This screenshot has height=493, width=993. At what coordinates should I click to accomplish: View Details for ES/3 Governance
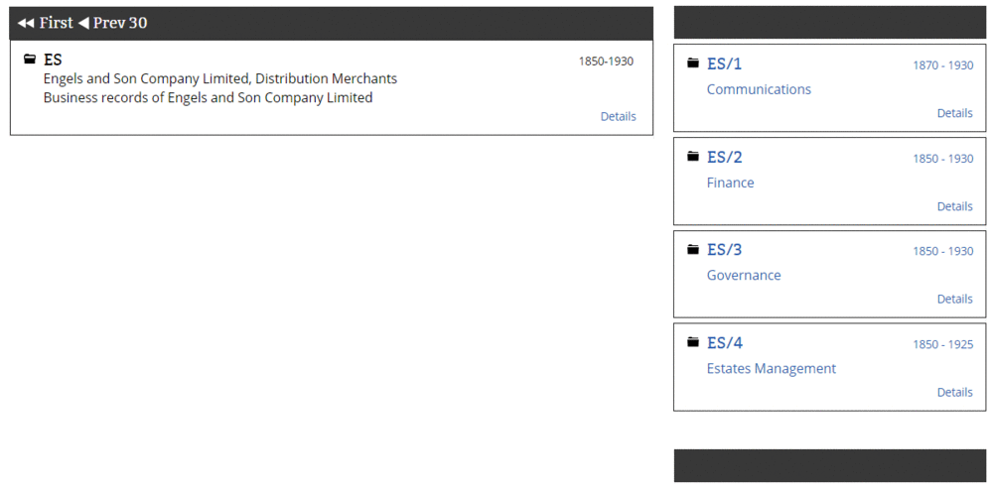(954, 299)
